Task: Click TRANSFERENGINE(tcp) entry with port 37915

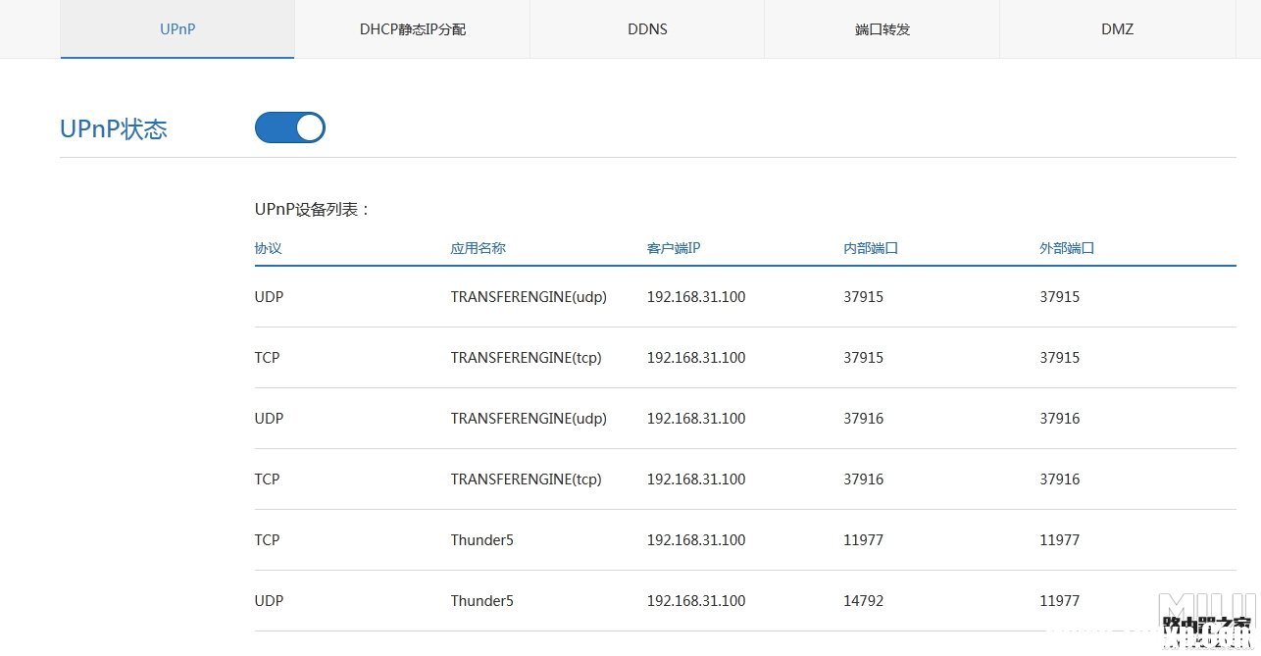Action: [526, 358]
